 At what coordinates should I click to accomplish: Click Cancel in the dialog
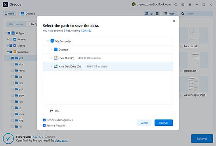point(144,123)
